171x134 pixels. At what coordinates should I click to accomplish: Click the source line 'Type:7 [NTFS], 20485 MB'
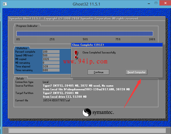(x=78, y=86)
